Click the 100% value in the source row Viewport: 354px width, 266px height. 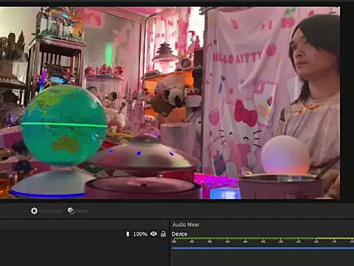click(140, 234)
